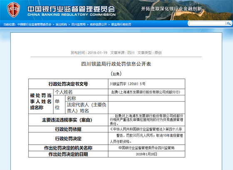233x170 pixels.
Task: Click cell 川银监罚字〔2018〕5号
Action: click(x=146, y=84)
